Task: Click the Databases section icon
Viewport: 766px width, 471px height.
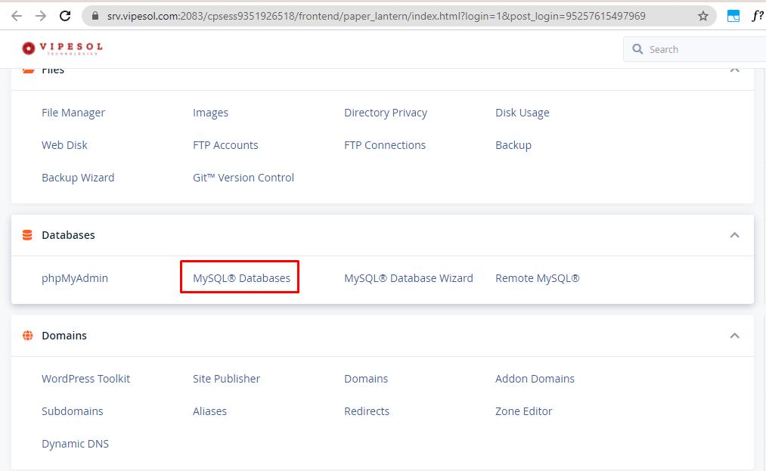Action: coord(27,235)
